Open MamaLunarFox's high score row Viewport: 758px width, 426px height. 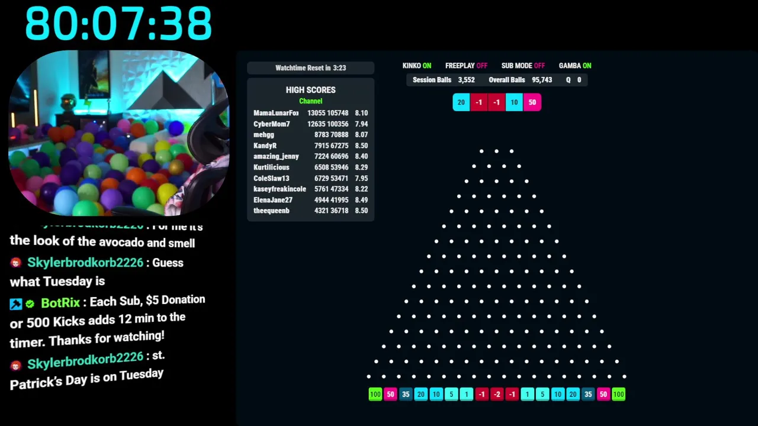[x=310, y=113]
